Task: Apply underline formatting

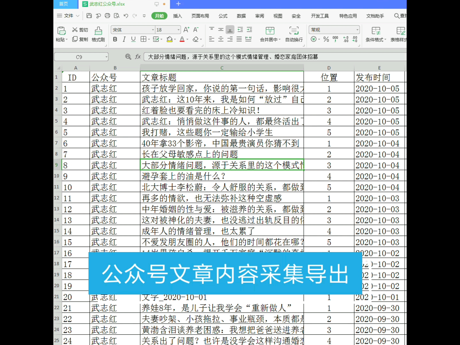Action: point(133,39)
